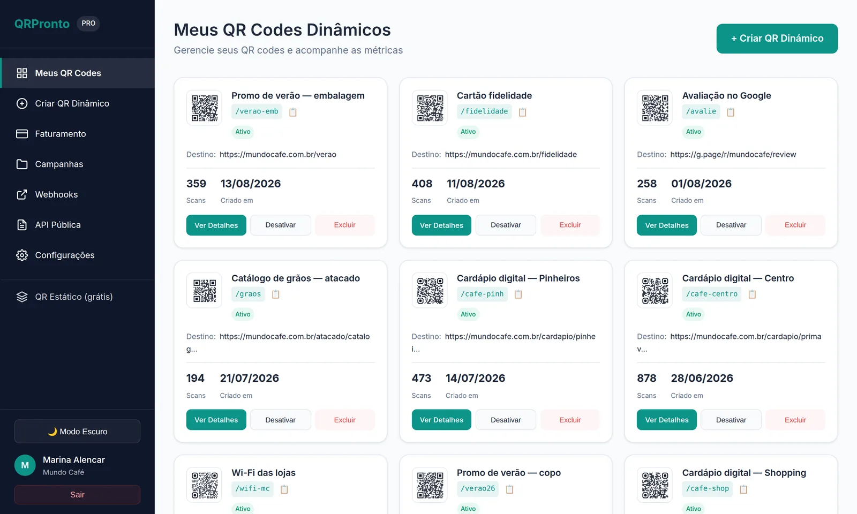Click + Criar QR Dinámico button
The height and width of the screenshot is (514, 857).
[x=777, y=39]
